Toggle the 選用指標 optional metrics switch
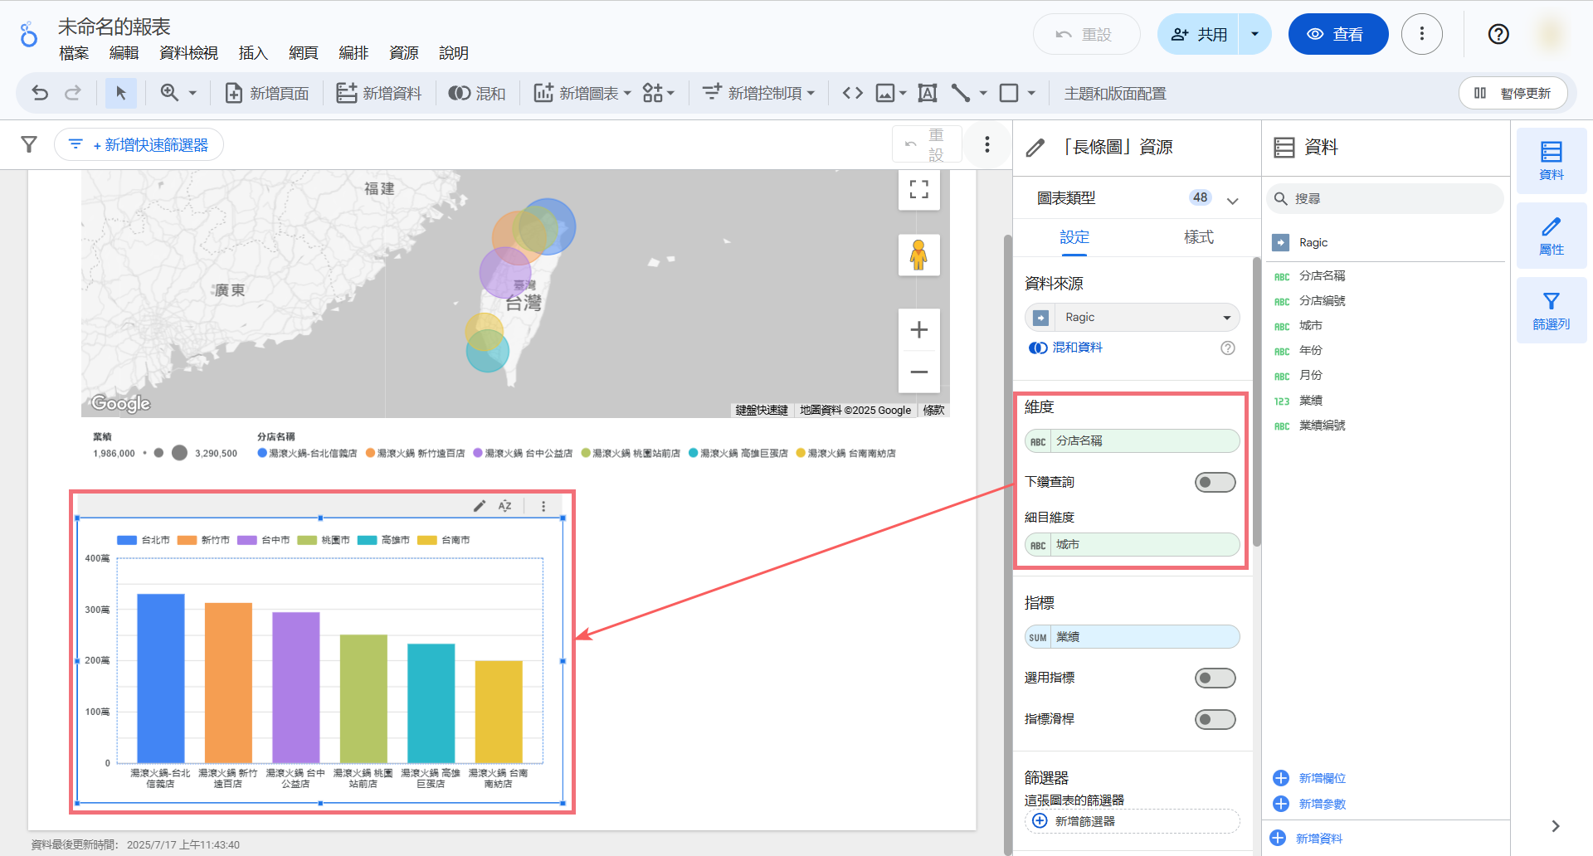The width and height of the screenshot is (1593, 856). 1215,678
